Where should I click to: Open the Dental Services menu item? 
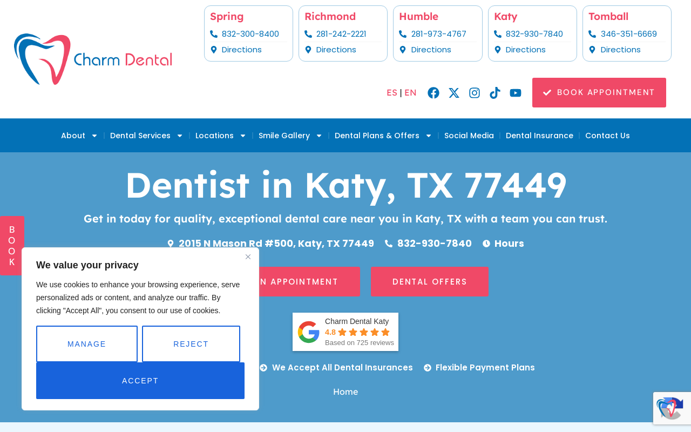[140, 136]
